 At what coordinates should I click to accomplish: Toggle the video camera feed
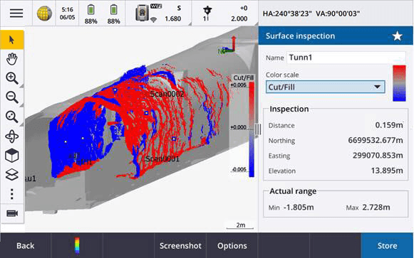click(x=12, y=213)
